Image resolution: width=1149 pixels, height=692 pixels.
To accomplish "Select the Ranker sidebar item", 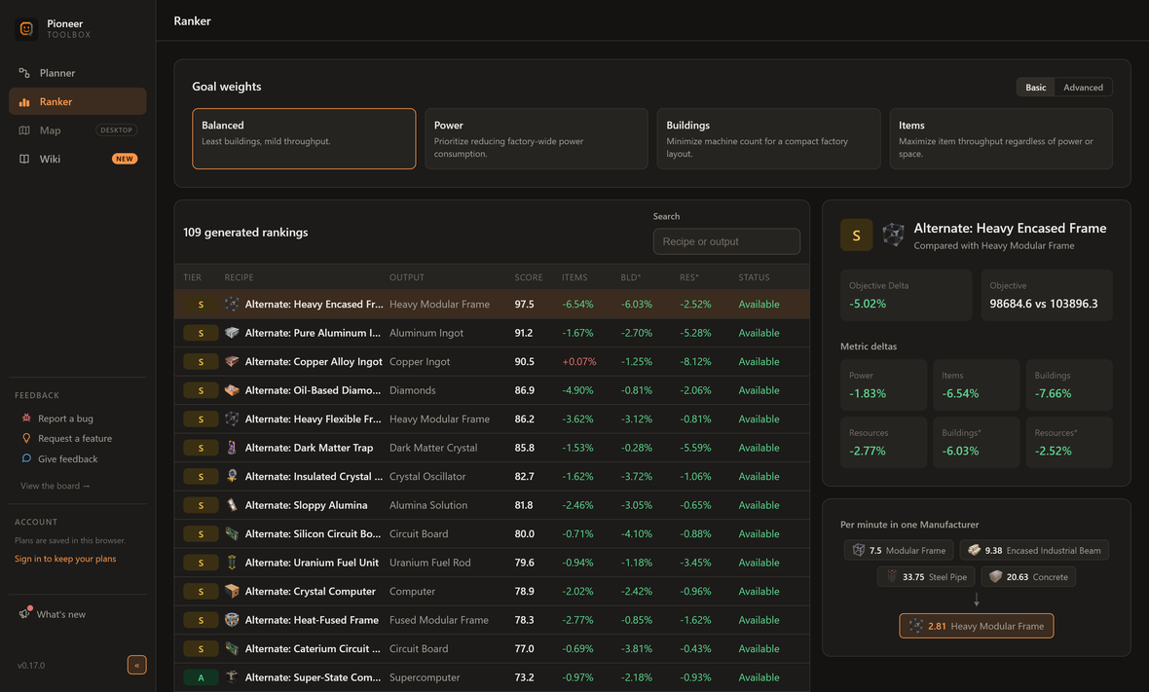I will pyautogui.click(x=78, y=102).
